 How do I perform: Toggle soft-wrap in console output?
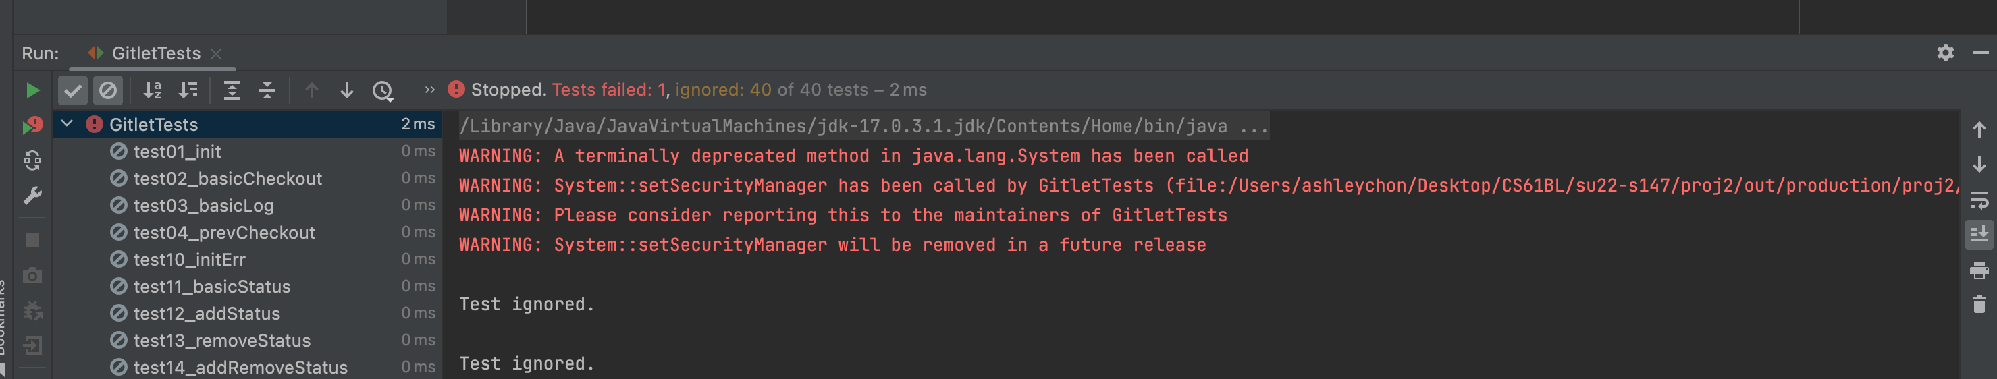click(1978, 201)
